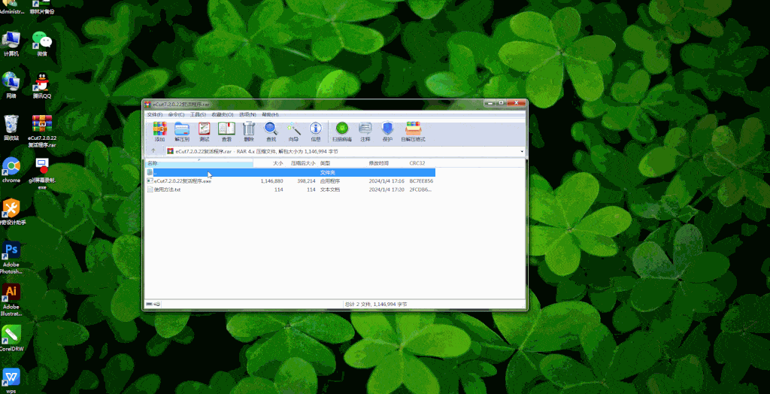The width and height of the screenshot is (770, 394).
Task: Sort by the 大小 column header
Action: tap(268, 163)
